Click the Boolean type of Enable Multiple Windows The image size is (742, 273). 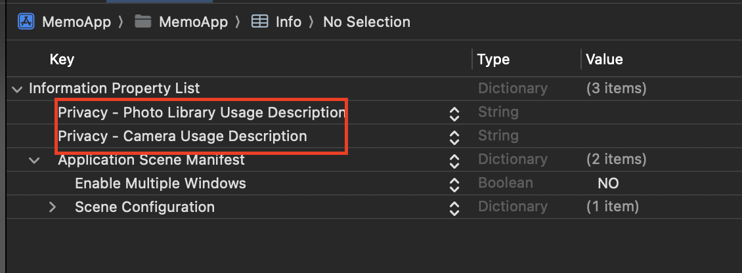click(506, 183)
